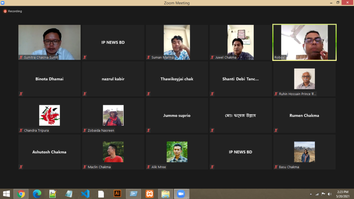Open the Windows Start menu

[x=7, y=194]
